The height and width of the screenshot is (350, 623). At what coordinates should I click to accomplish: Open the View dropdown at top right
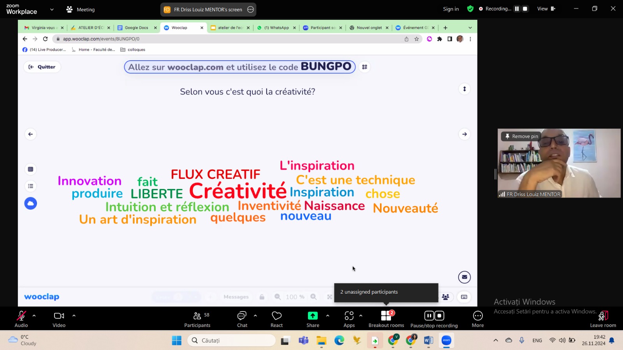click(546, 9)
